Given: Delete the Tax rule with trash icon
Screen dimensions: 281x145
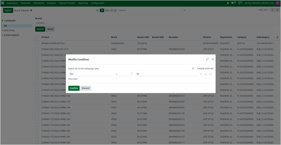Looking at the screenshot, I should [x=211, y=74].
